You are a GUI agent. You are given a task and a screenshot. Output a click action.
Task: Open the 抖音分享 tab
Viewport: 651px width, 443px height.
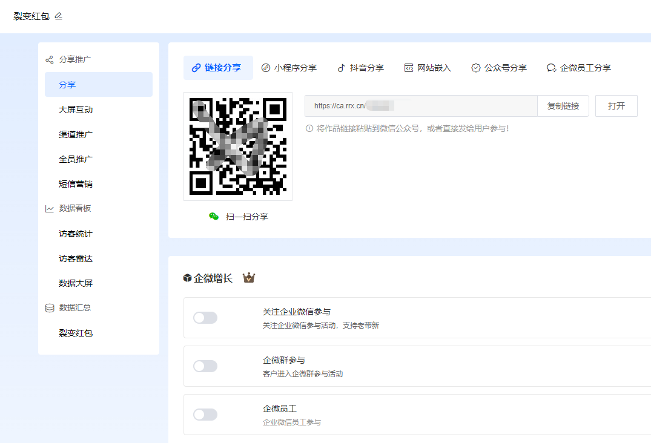[x=360, y=68]
